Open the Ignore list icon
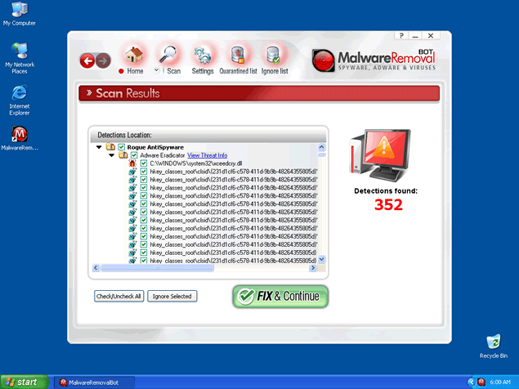The width and height of the screenshot is (519, 389). (x=274, y=56)
